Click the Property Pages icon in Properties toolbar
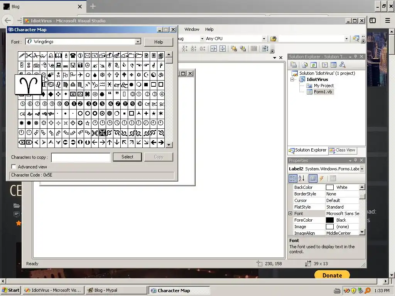 coord(333,178)
